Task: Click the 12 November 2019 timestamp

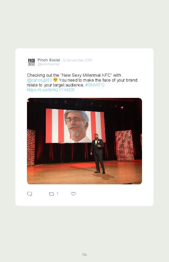Action: [x=77, y=60]
